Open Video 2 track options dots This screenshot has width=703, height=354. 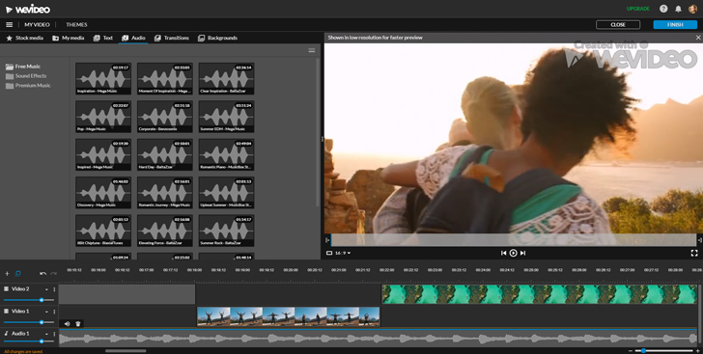click(x=55, y=289)
